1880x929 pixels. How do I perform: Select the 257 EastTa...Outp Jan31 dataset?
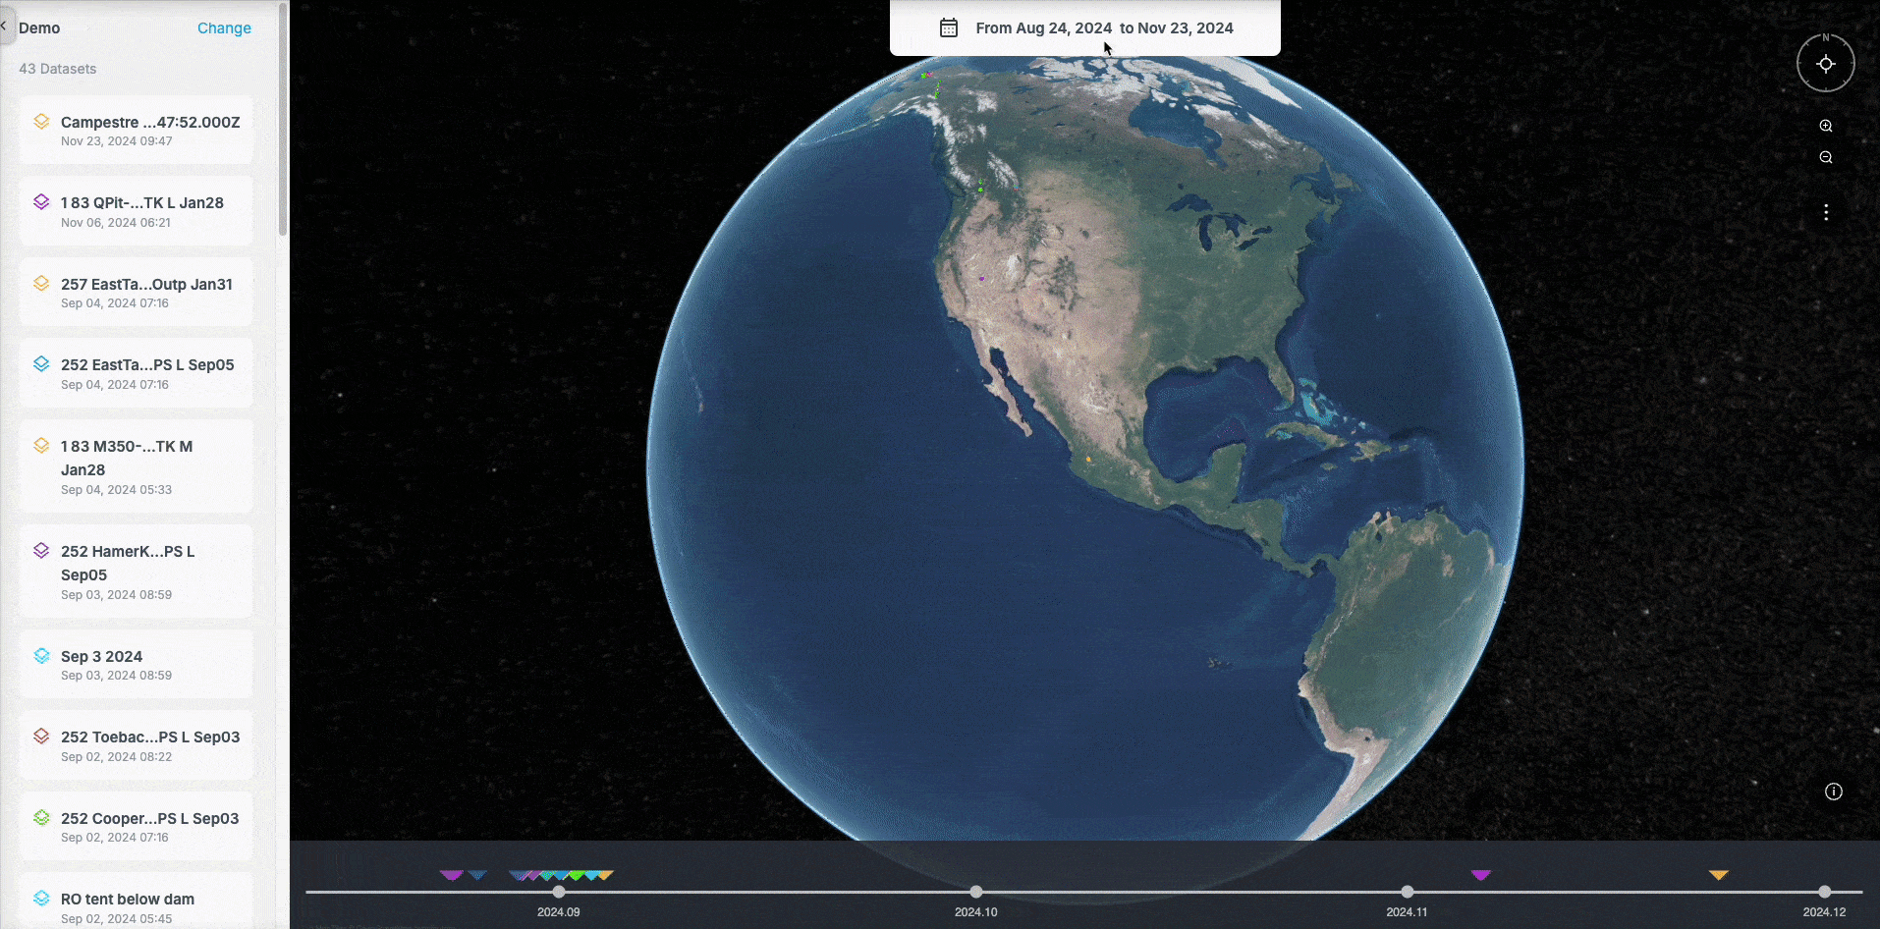point(137,293)
